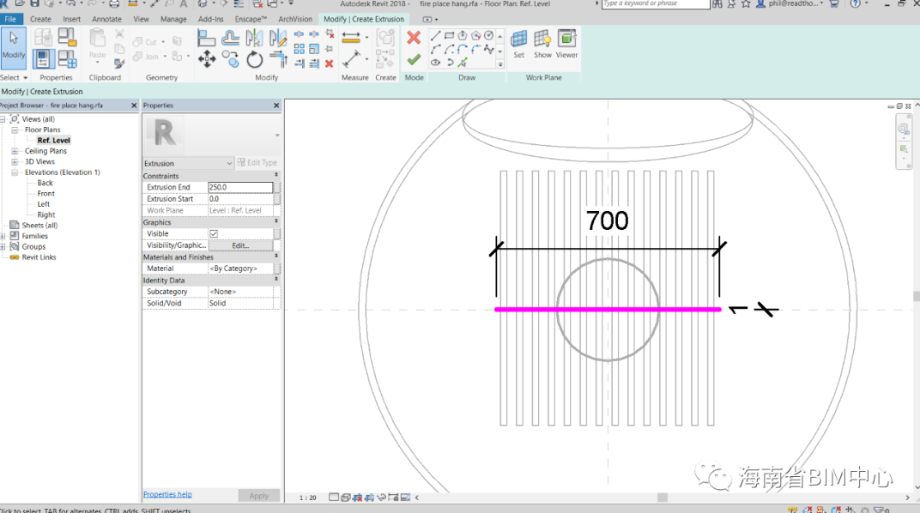The height and width of the screenshot is (513, 920).
Task: Expand the 3D Views tree node
Action: coord(15,161)
